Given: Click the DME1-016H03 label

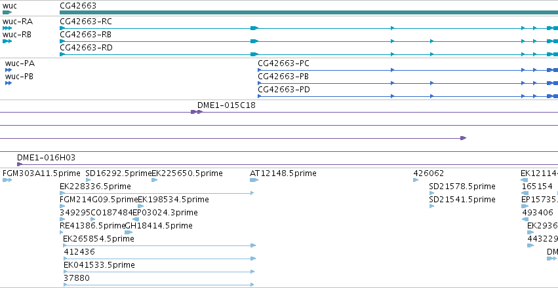Looking at the screenshot, I should pos(47,158).
